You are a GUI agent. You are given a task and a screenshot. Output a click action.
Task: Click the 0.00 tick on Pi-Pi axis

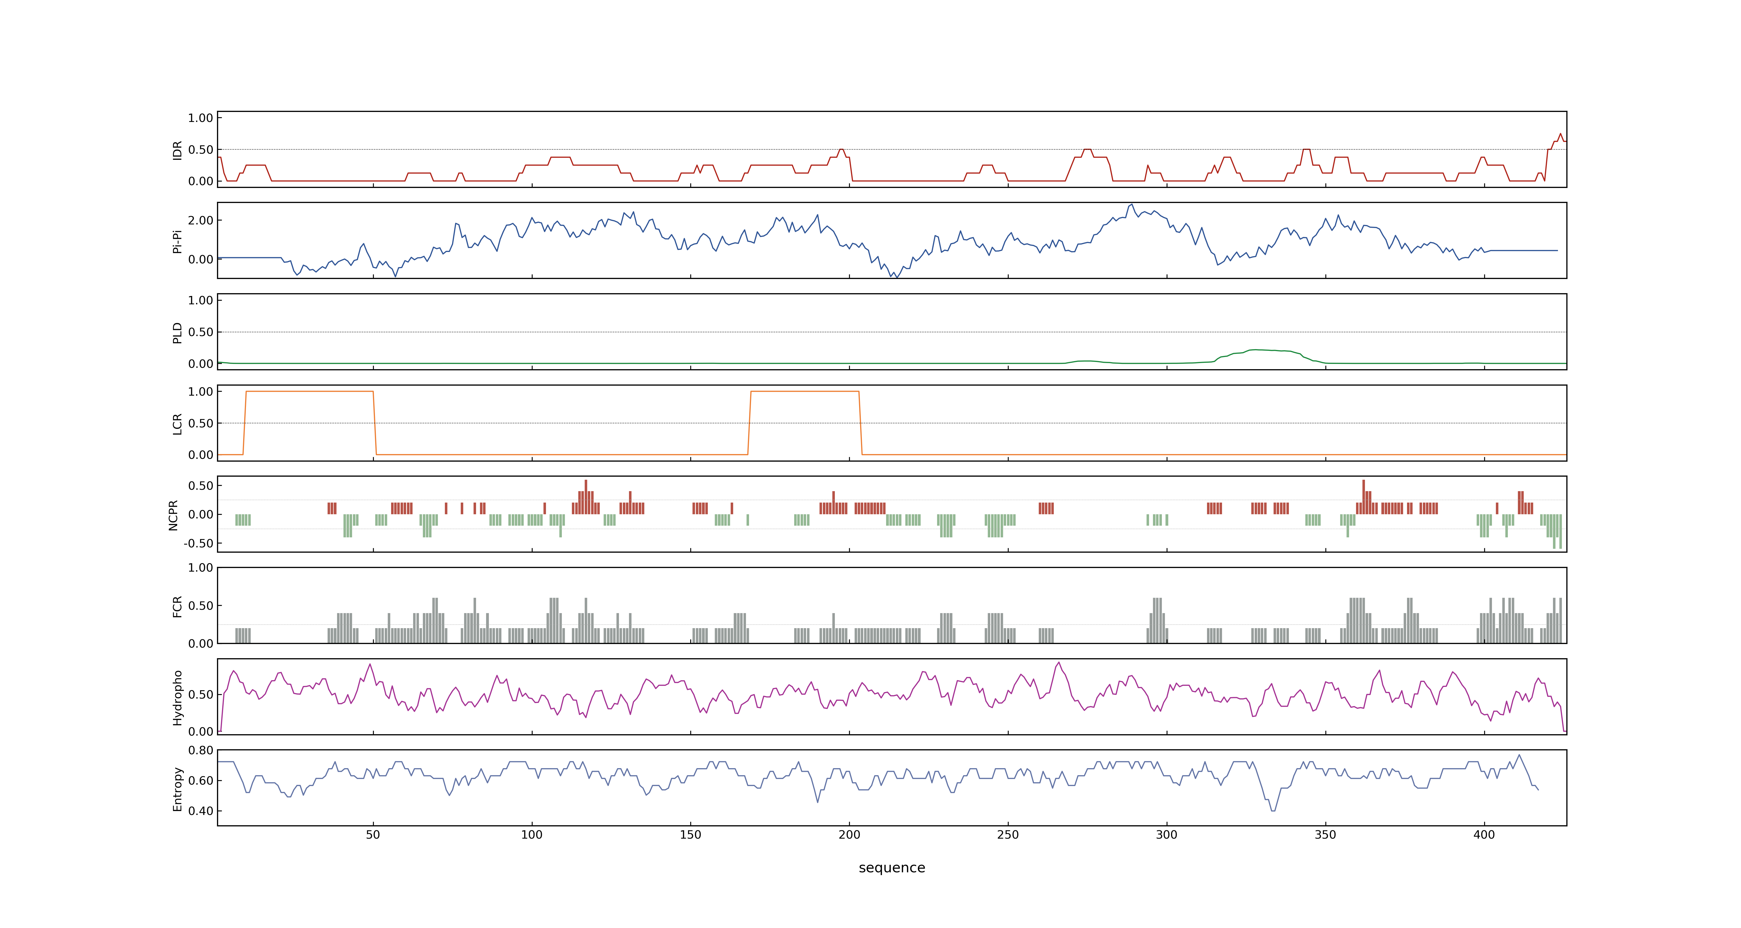201,259
